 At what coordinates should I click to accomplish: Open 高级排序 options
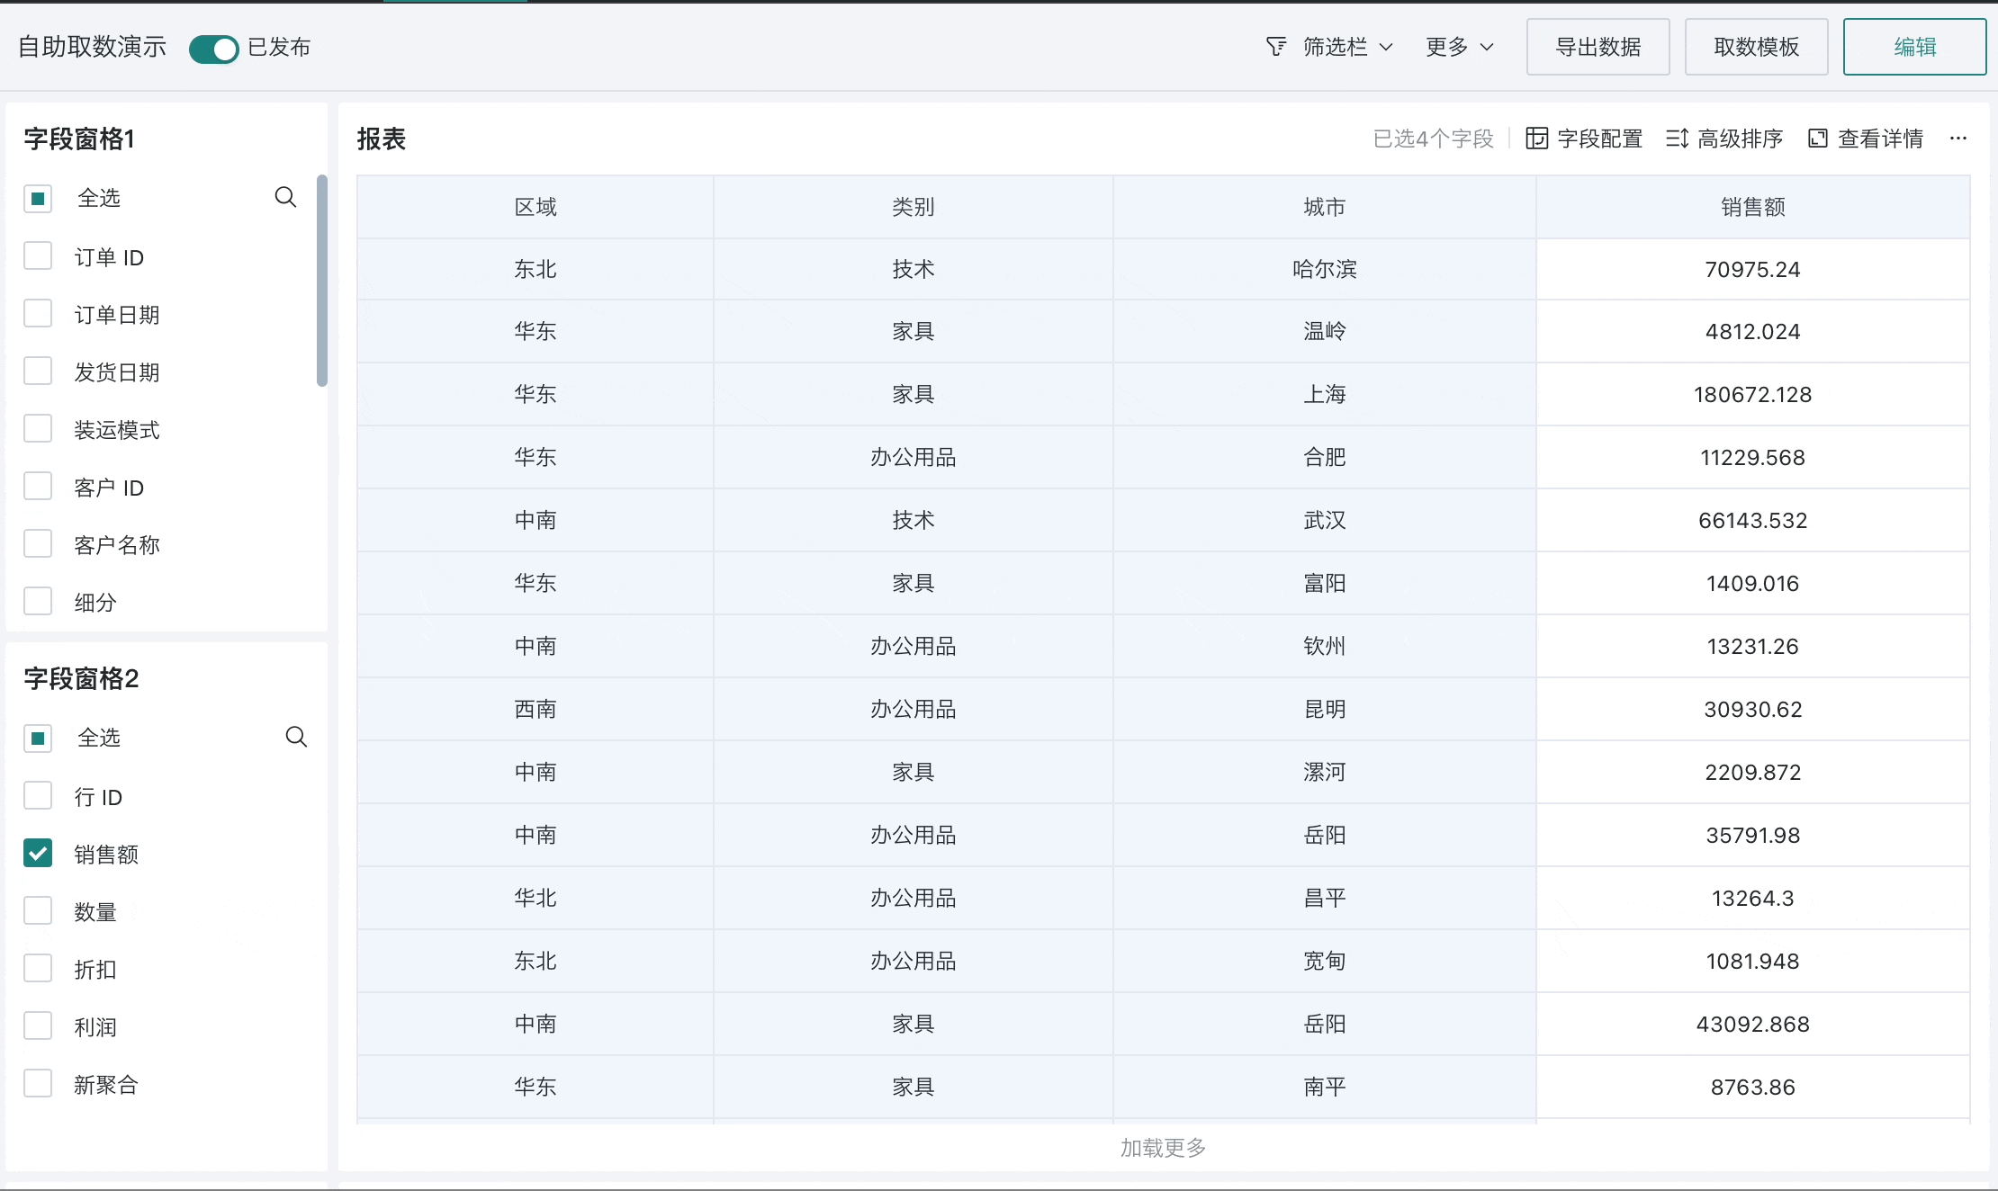(x=1724, y=139)
